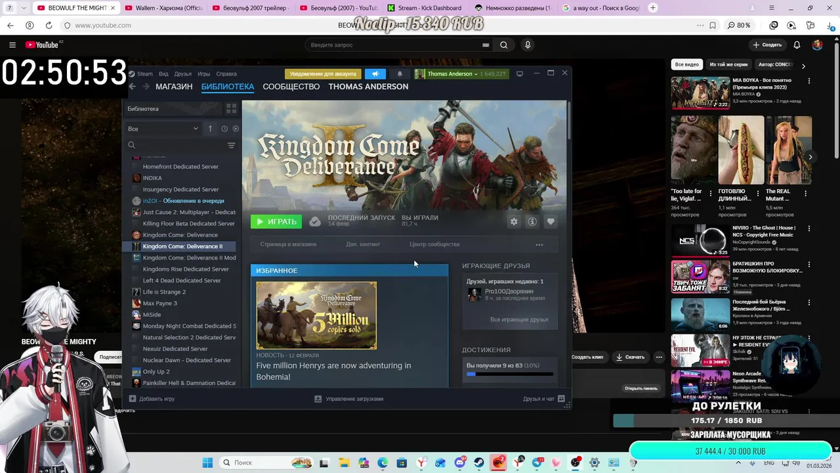Click the YouTube search input field
Image resolution: width=840 pixels, height=473 pixels.
tap(394, 45)
